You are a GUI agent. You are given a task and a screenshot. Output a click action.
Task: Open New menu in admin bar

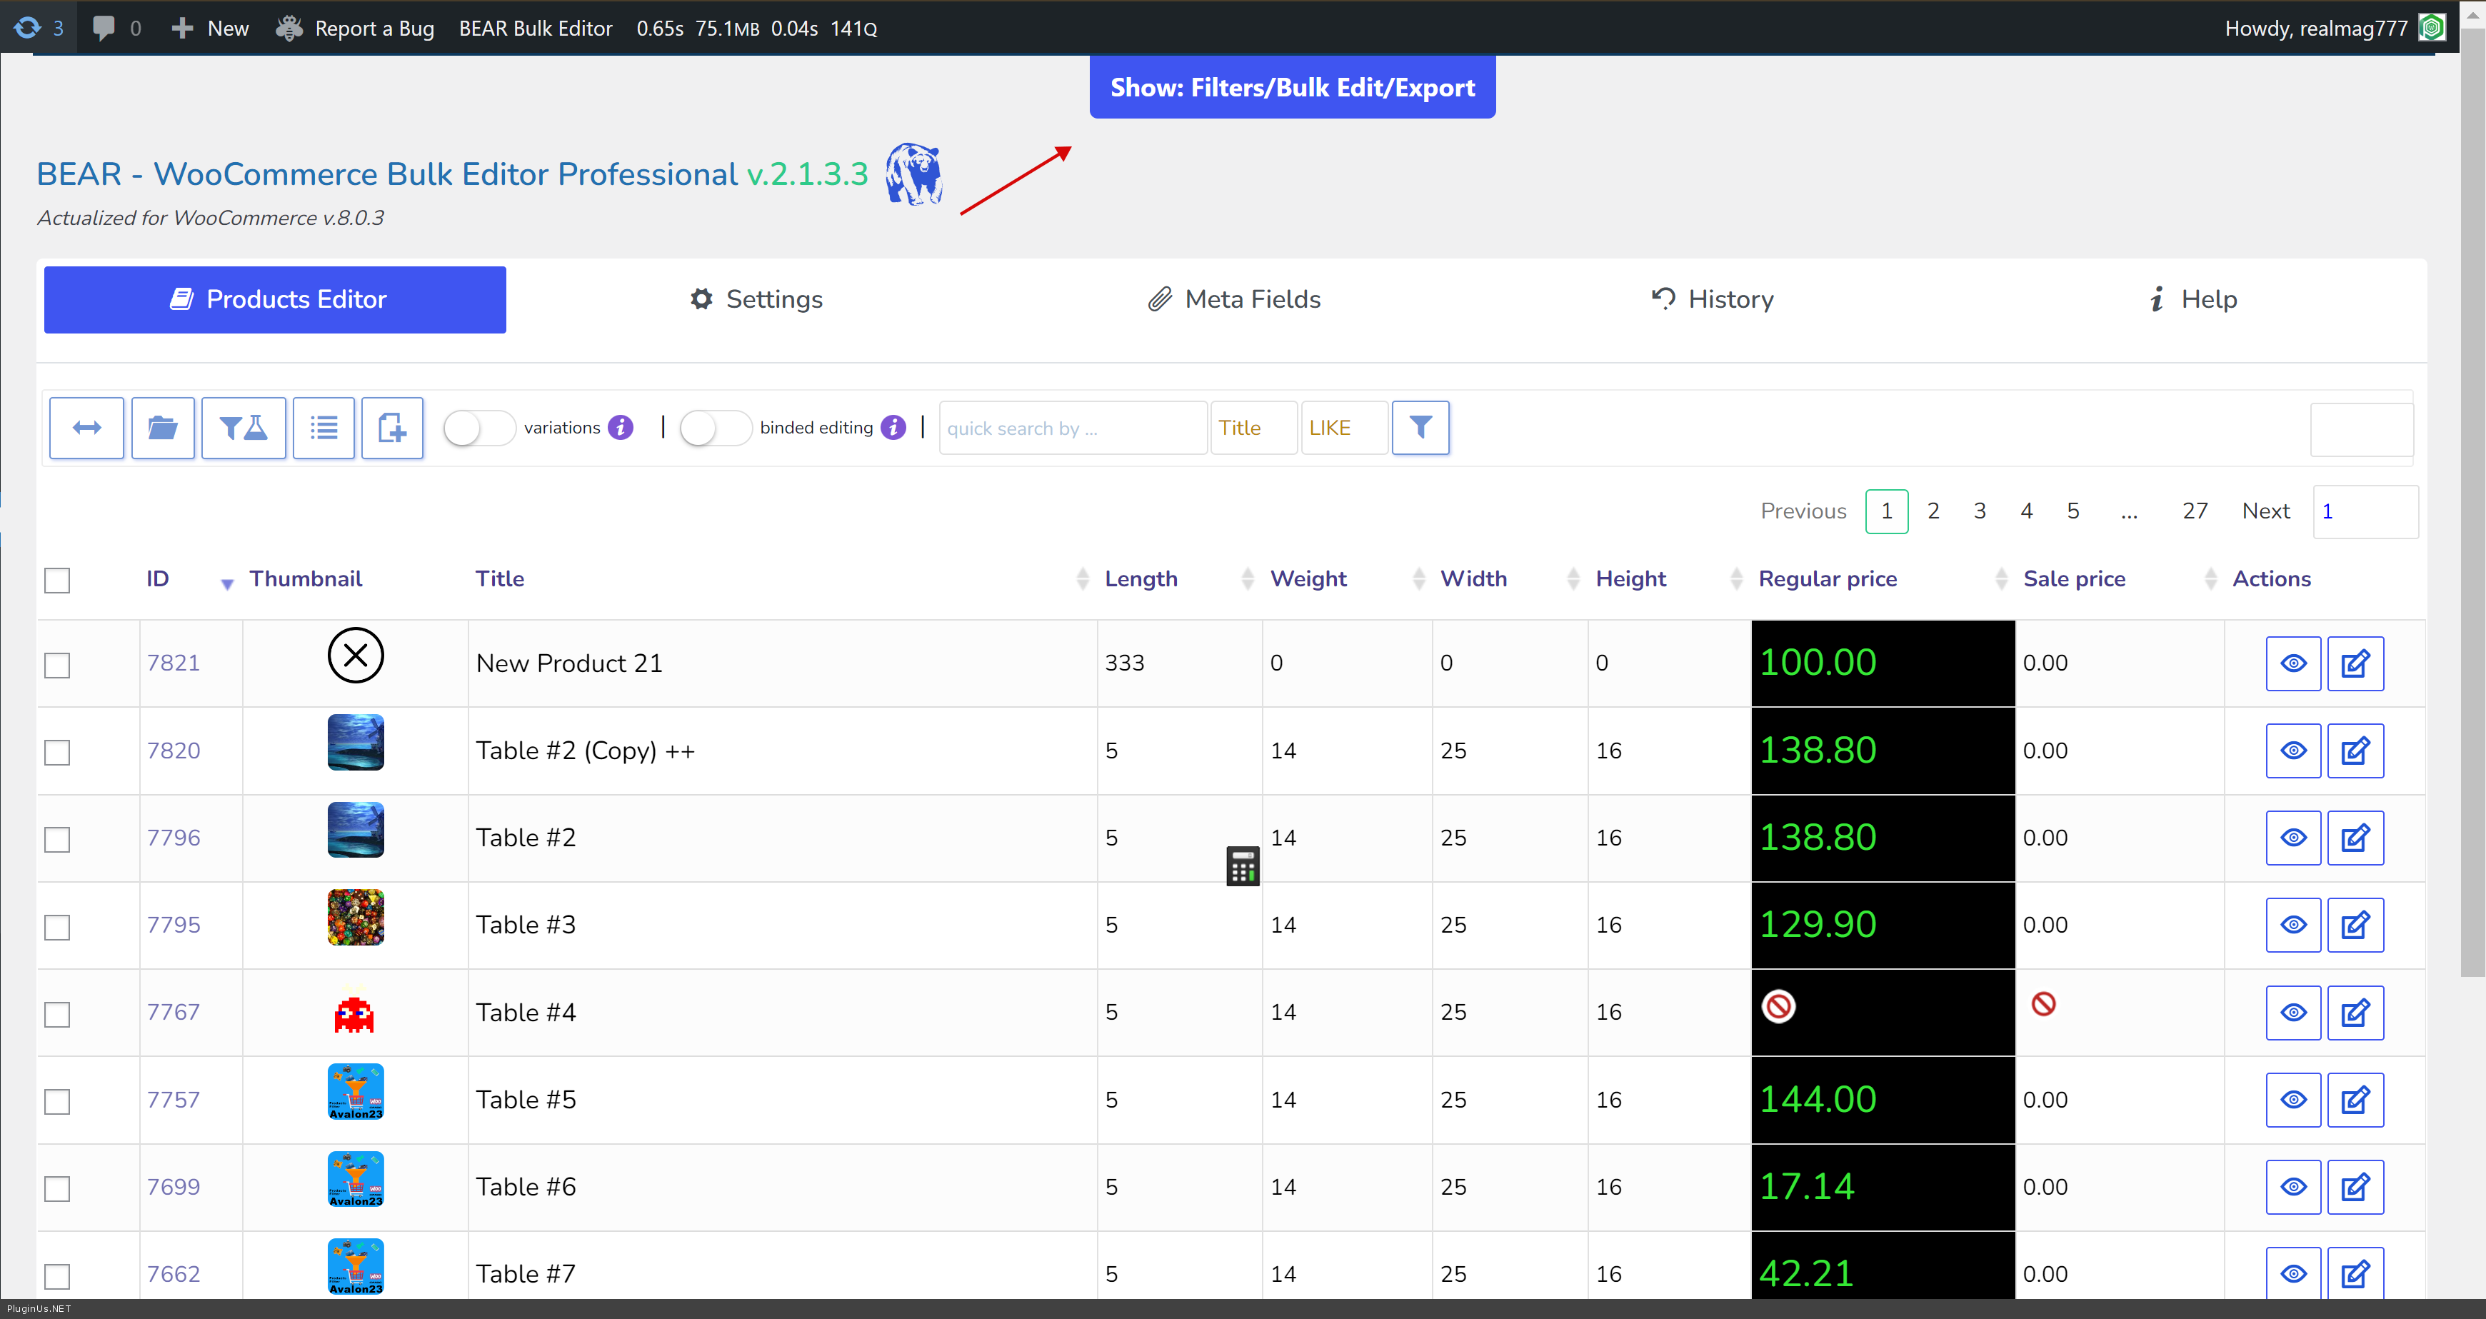pos(211,28)
